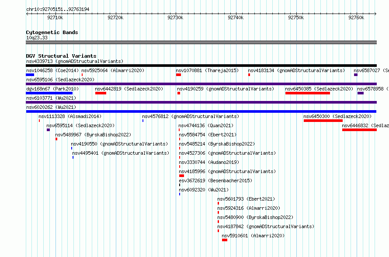
Task: Click the 92740k ruler tick label
Action: click(x=236, y=17)
